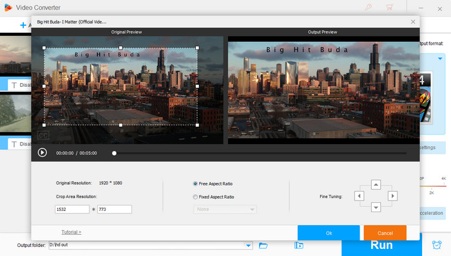Confirm crop with Ok button
This screenshot has width=451, height=256.
pyautogui.click(x=329, y=233)
